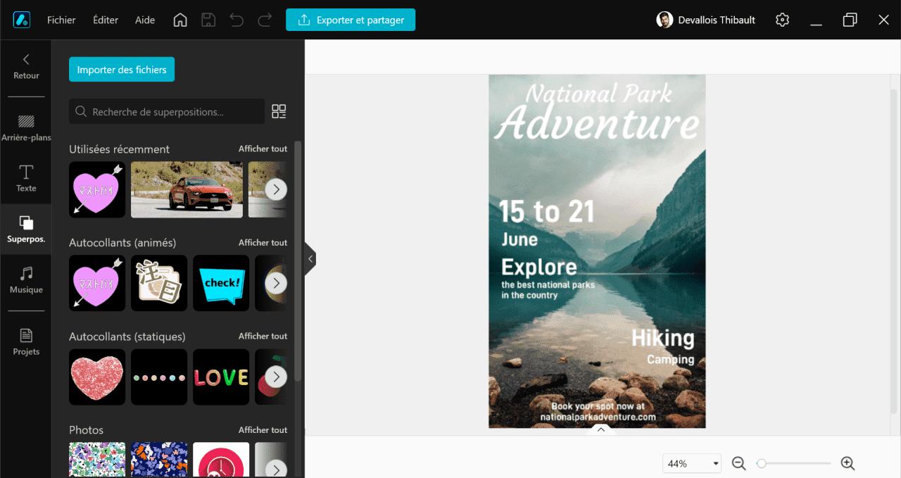This screenshot has width=901, height=478.
Task: Open the Musique panel
Action: (26, 281)
